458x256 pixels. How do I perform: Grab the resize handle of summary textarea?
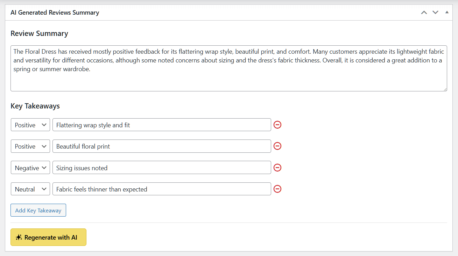(444, 89)
